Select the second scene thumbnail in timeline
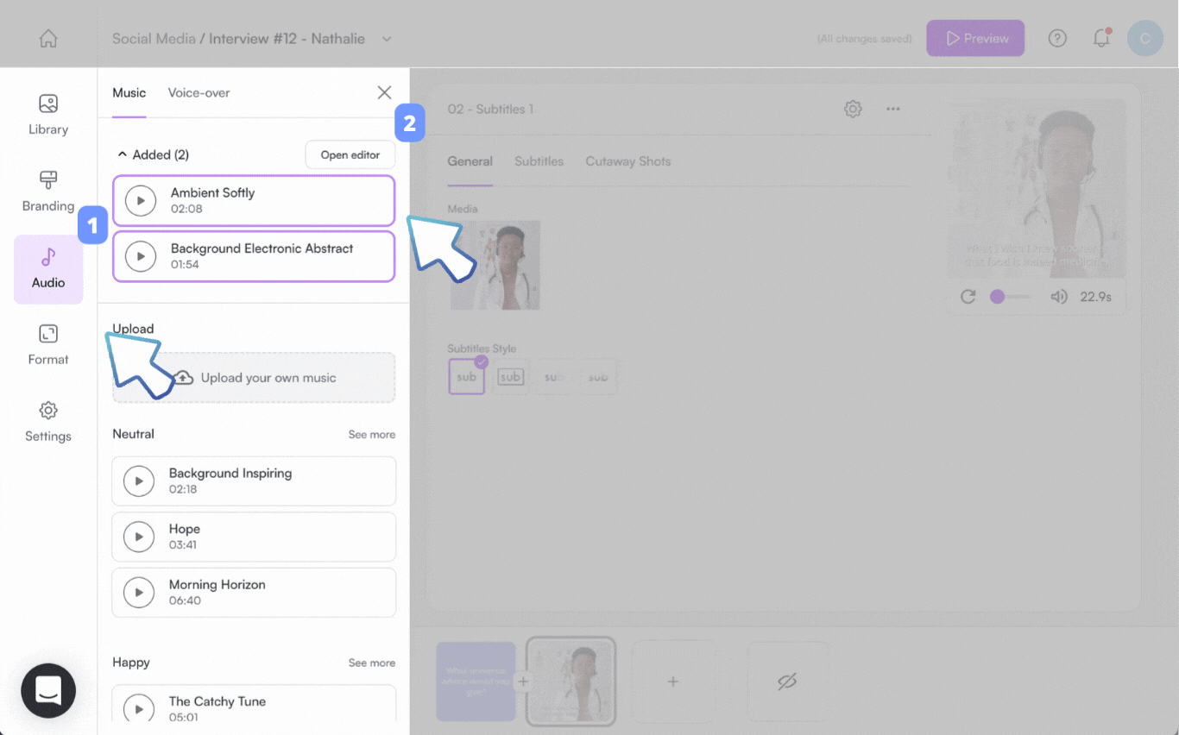This screenshot has width=1179, height=735. click(x=571, y=681)
